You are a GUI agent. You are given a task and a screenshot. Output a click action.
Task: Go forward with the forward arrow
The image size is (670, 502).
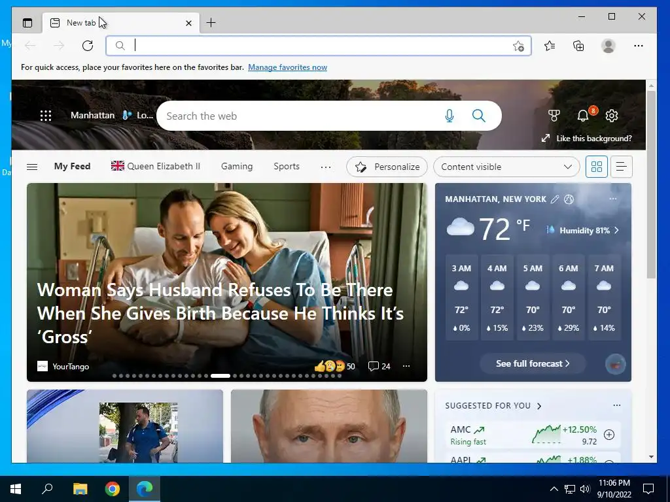coord(59,46)
